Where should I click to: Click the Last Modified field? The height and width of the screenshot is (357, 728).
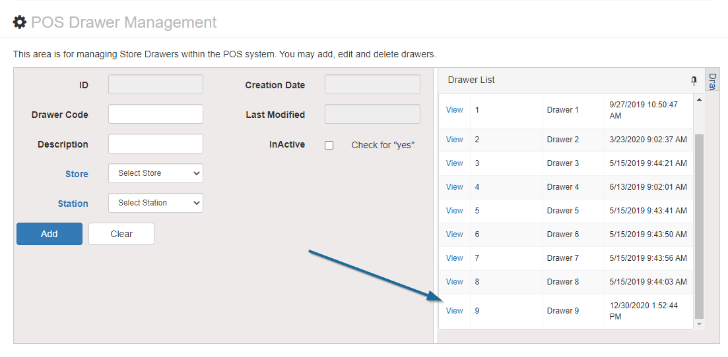372,114
